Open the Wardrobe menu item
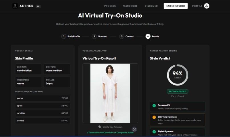230x137 pixels. point(130,6)
